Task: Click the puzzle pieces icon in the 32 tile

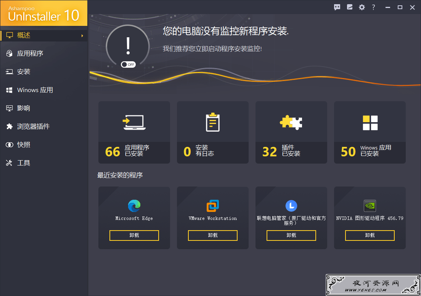Action: click(291, 123)
